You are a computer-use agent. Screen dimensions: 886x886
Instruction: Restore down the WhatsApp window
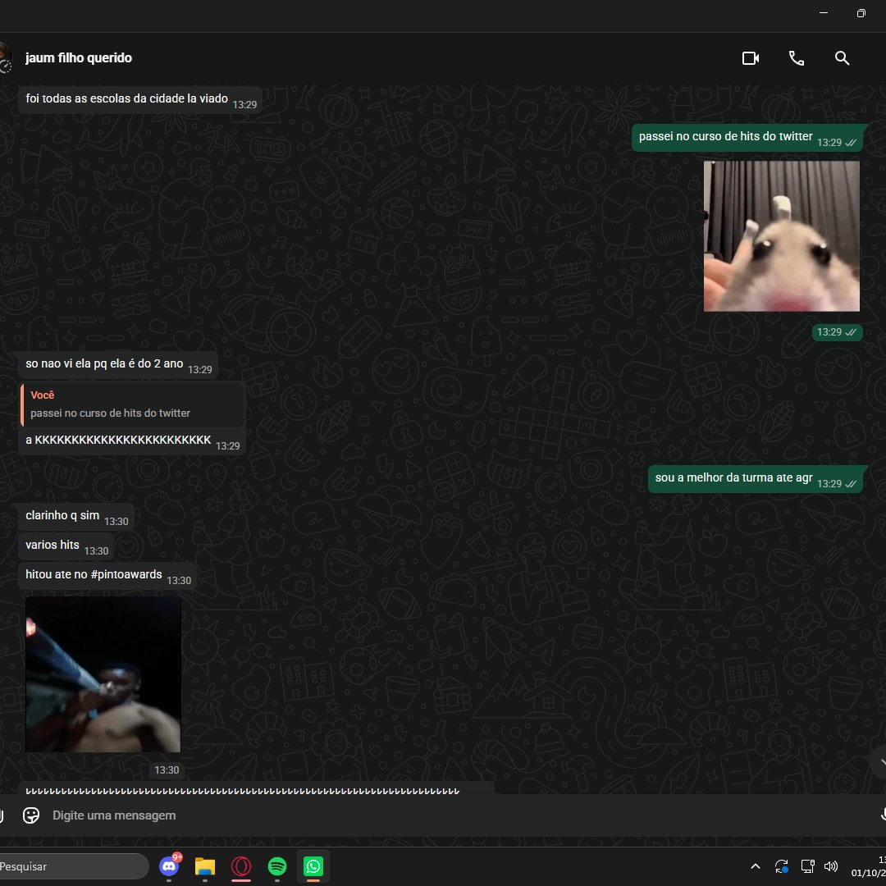[861, 13]
